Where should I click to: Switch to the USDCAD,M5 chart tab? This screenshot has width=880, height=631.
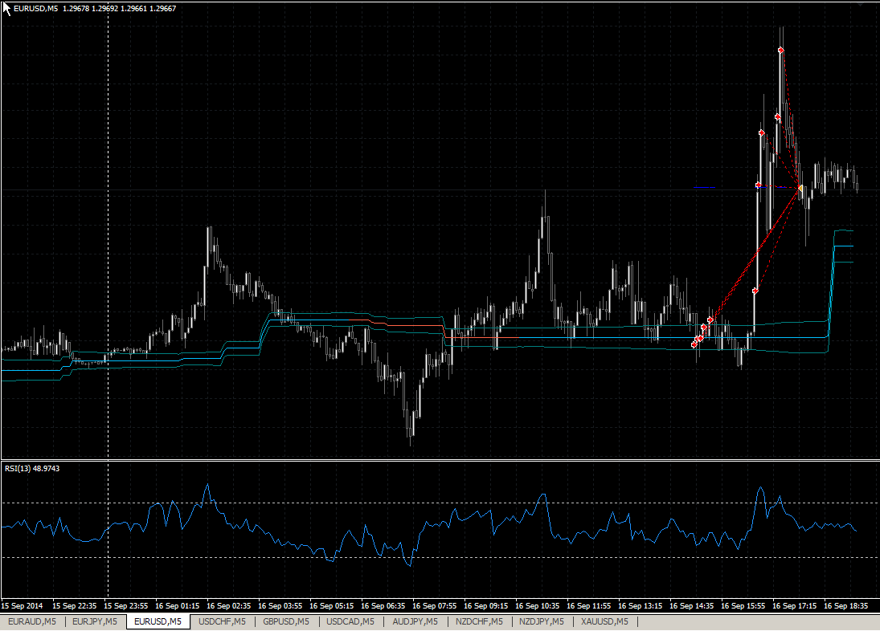(x=350, y=621)
